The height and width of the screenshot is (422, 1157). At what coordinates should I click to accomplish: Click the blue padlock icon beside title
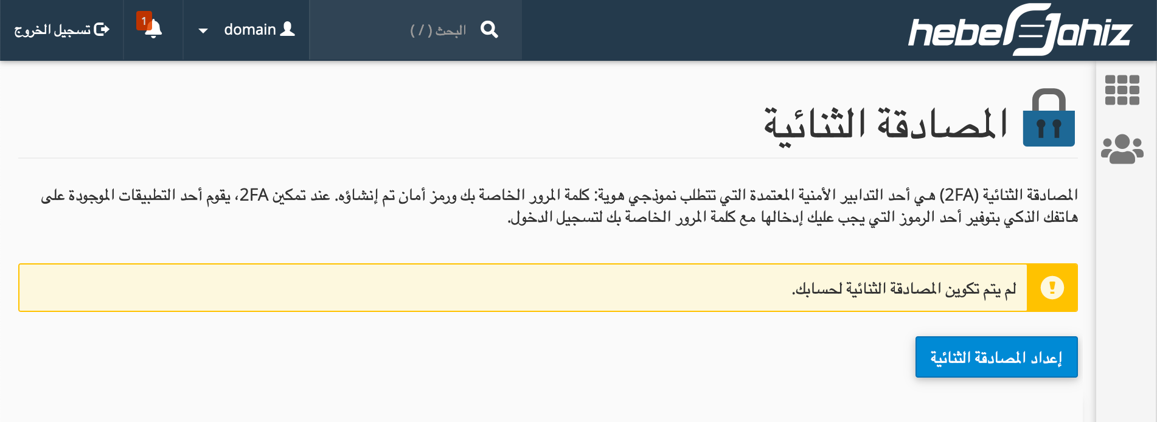point(1049,118)
